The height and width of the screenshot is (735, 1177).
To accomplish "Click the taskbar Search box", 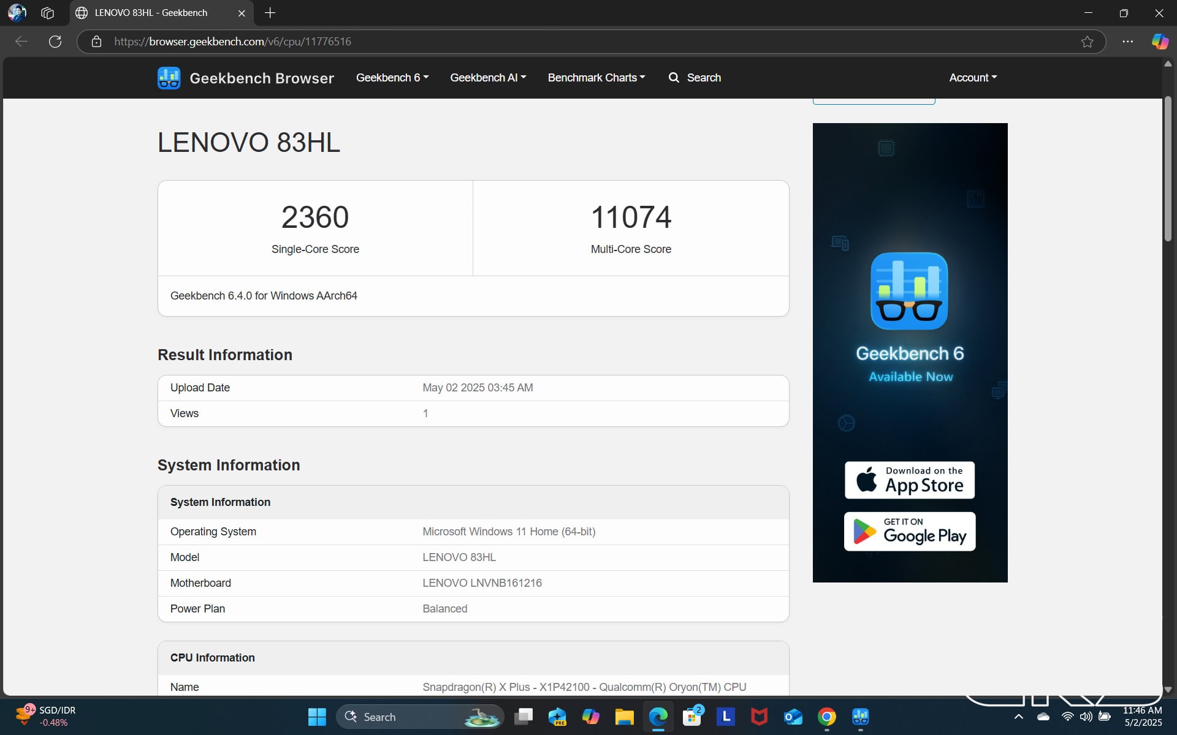I will 420,717.
